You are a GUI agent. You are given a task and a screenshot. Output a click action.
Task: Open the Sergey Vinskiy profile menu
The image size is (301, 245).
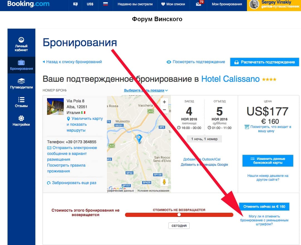274,5
